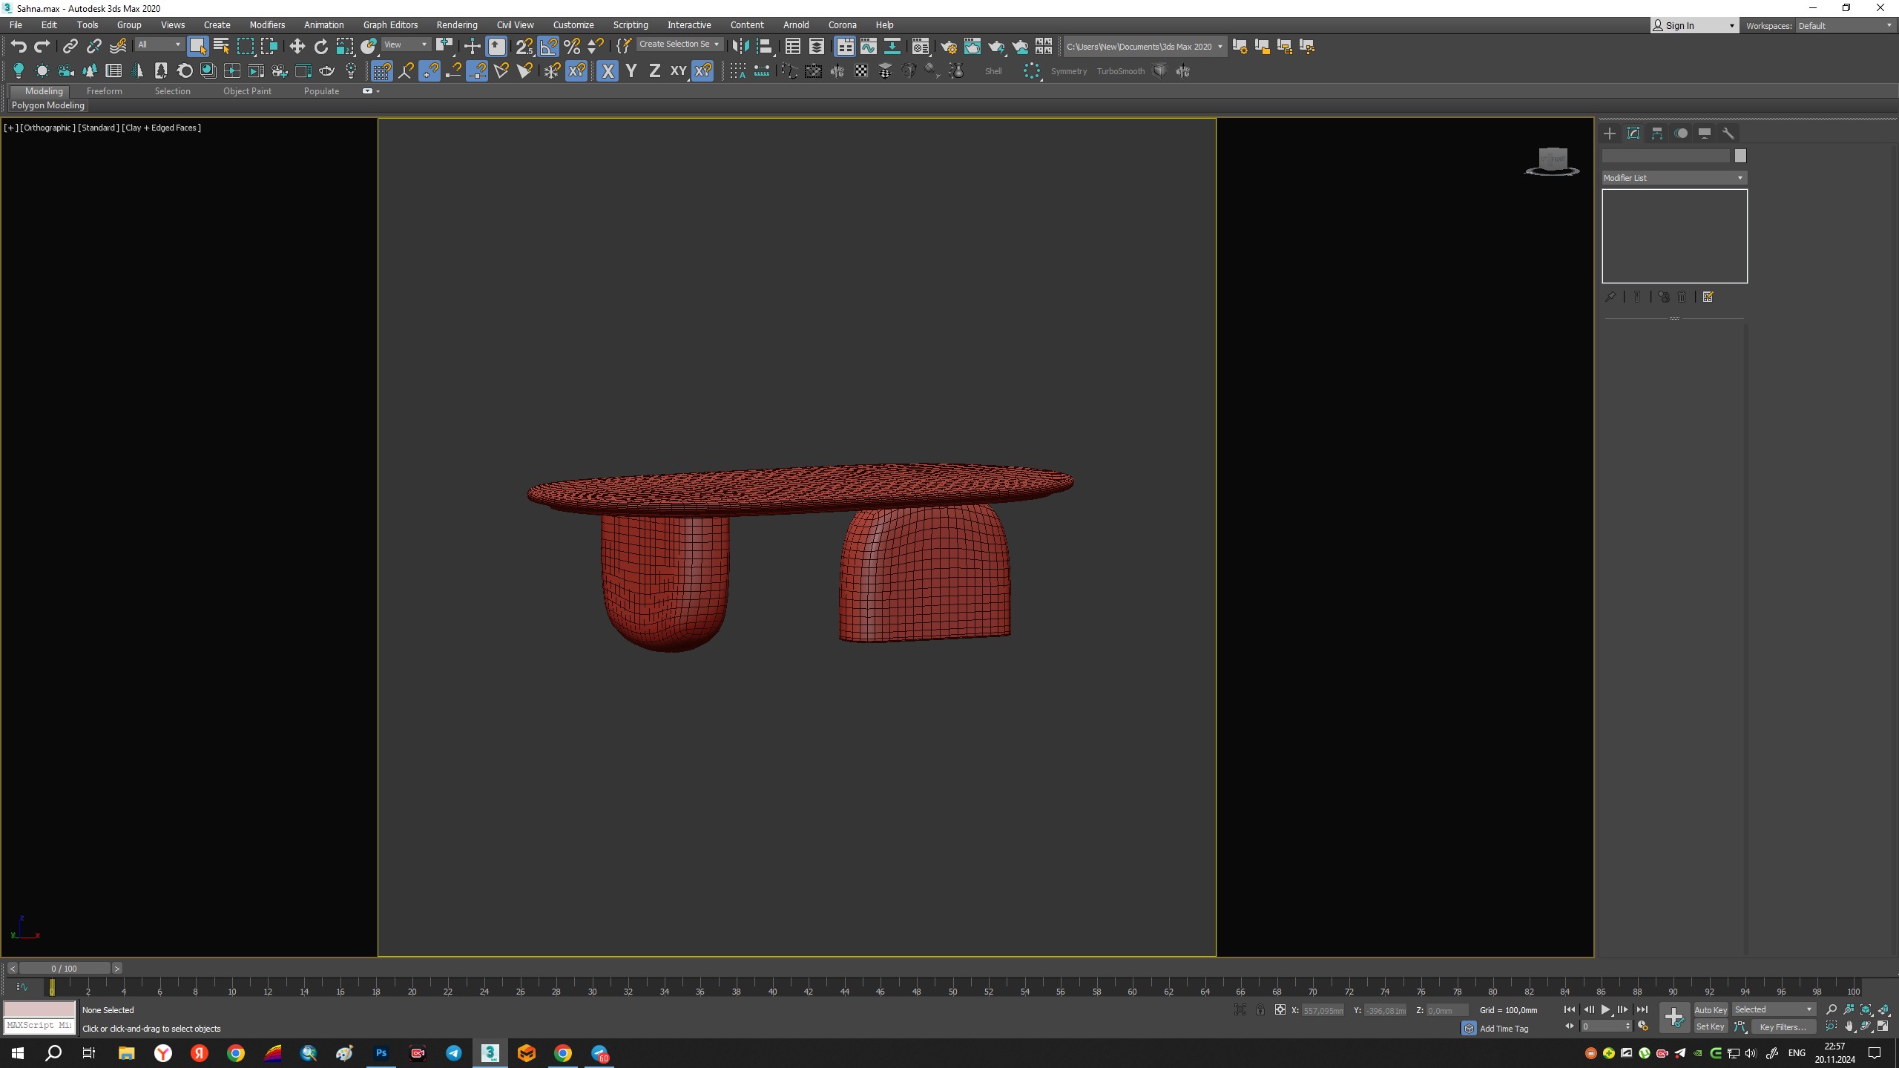Image resolution: width=1899 pixels, height=1068 pixels.
Task: Apply the Shell modifier button
Action: coord(993,71)
